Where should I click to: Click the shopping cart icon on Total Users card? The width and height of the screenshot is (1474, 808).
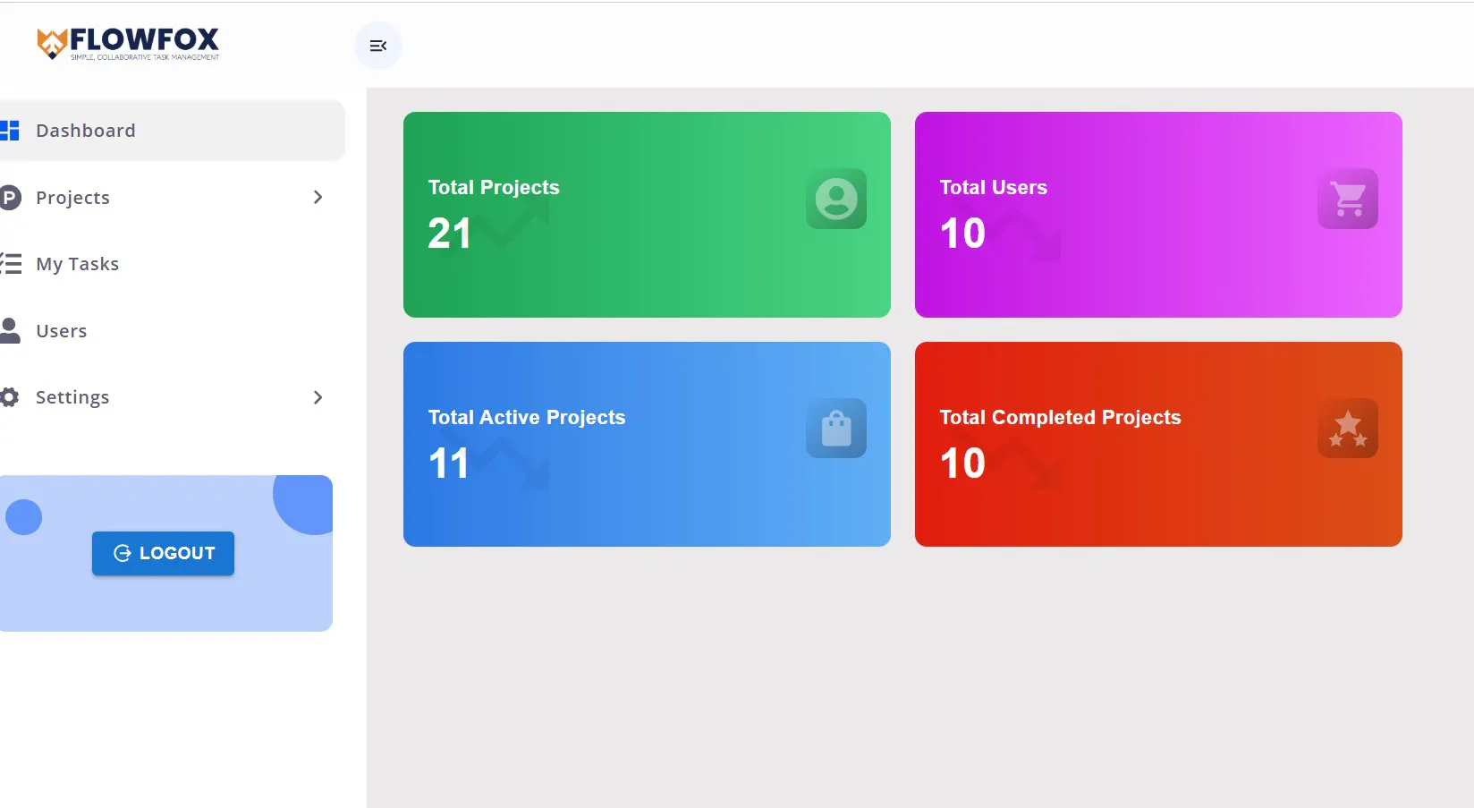[1348, 199]
